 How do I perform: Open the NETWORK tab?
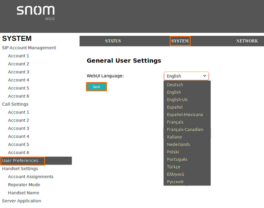(x=247, y=41)
